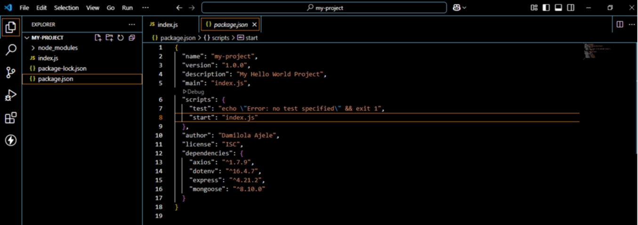This screenshot has width=638, height=225.
Task: Collapse all folders in Explorer
Action: (x=132, y=38)
